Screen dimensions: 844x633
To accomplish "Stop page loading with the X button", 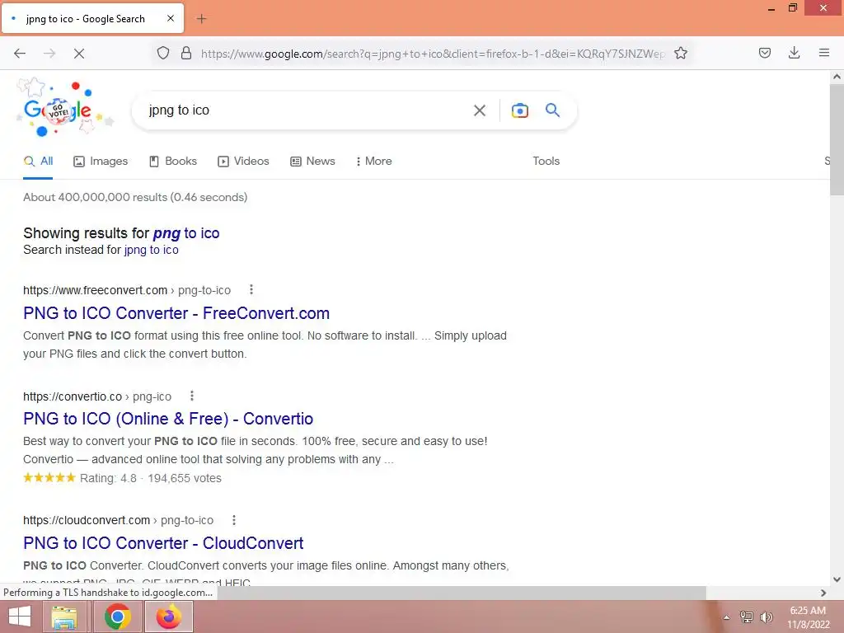I will click(x=79, y=54).
